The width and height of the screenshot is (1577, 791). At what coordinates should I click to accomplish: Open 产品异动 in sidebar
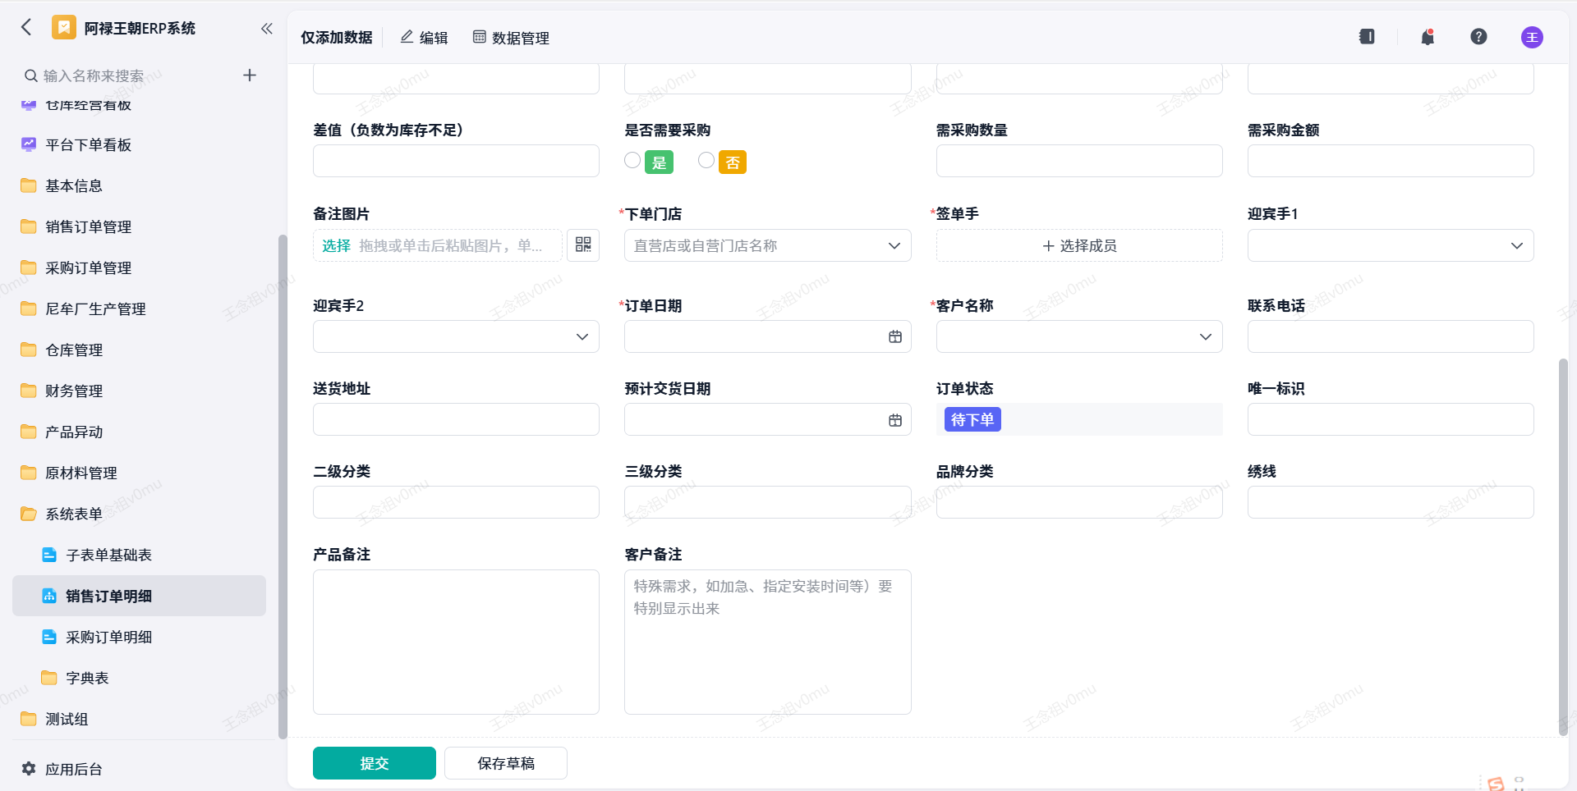[x=140, y=432]
